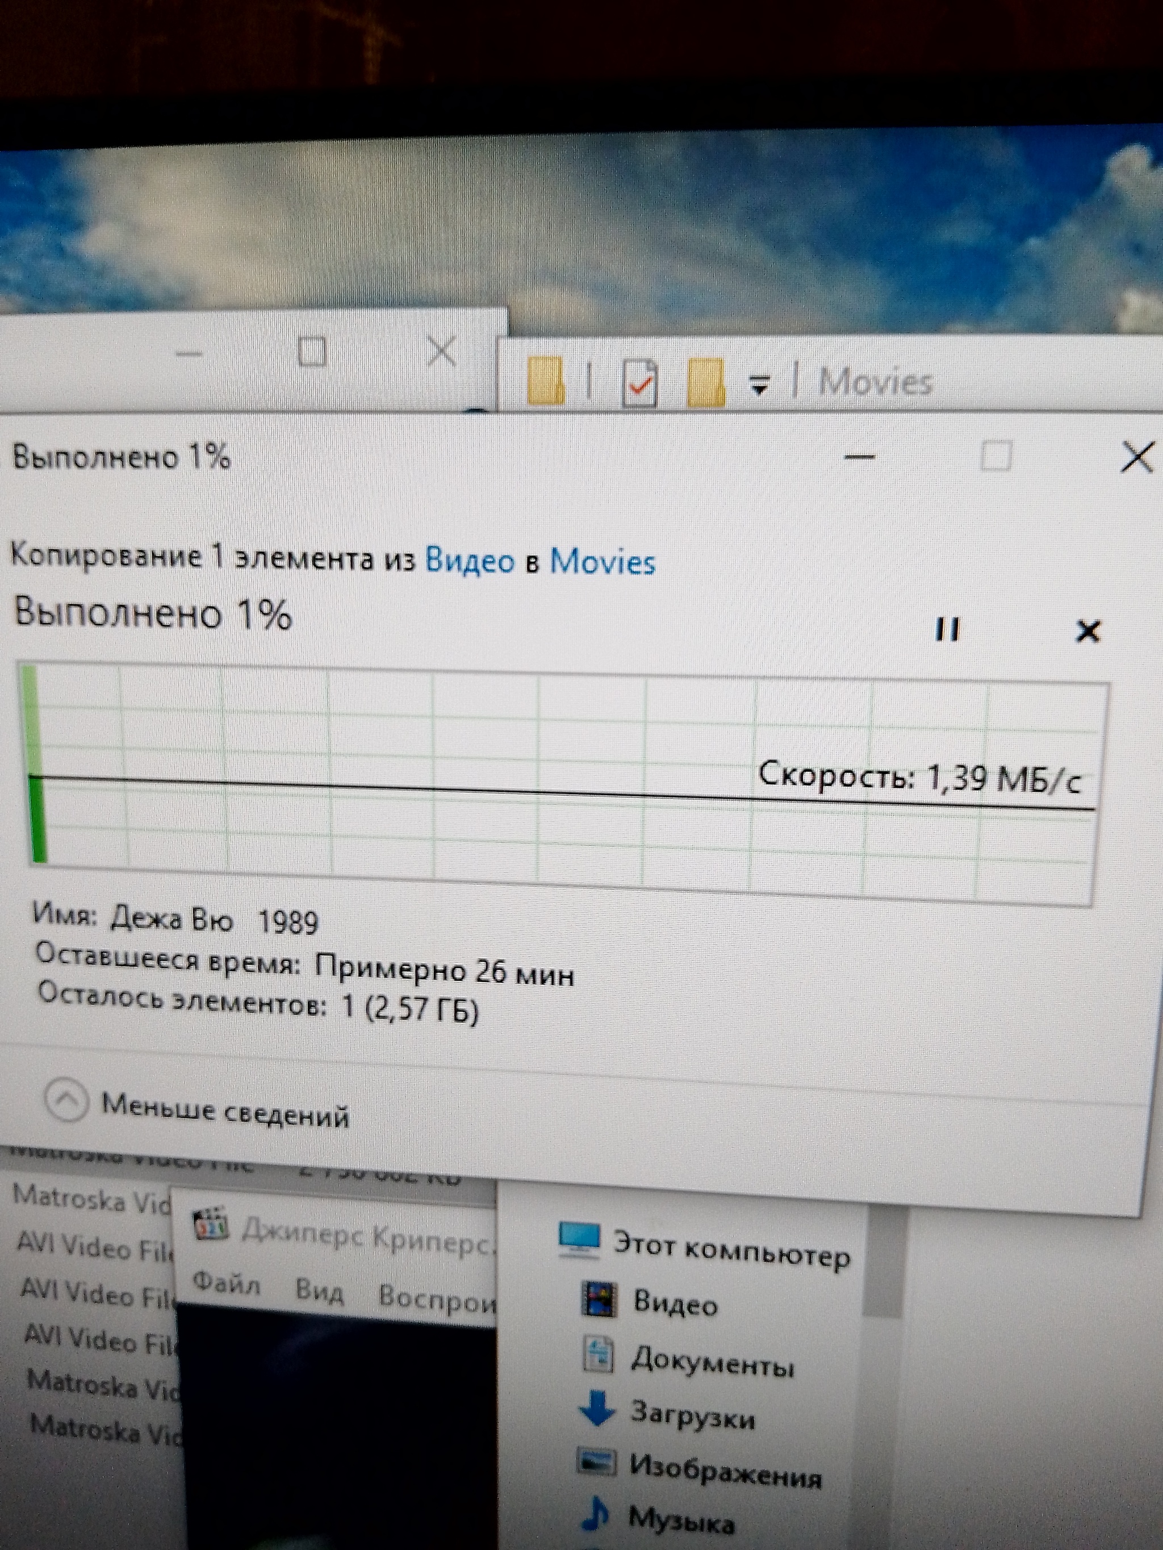
Task: Open the "Видео" folder in the navigation pane
Action: pos(650,1301)
